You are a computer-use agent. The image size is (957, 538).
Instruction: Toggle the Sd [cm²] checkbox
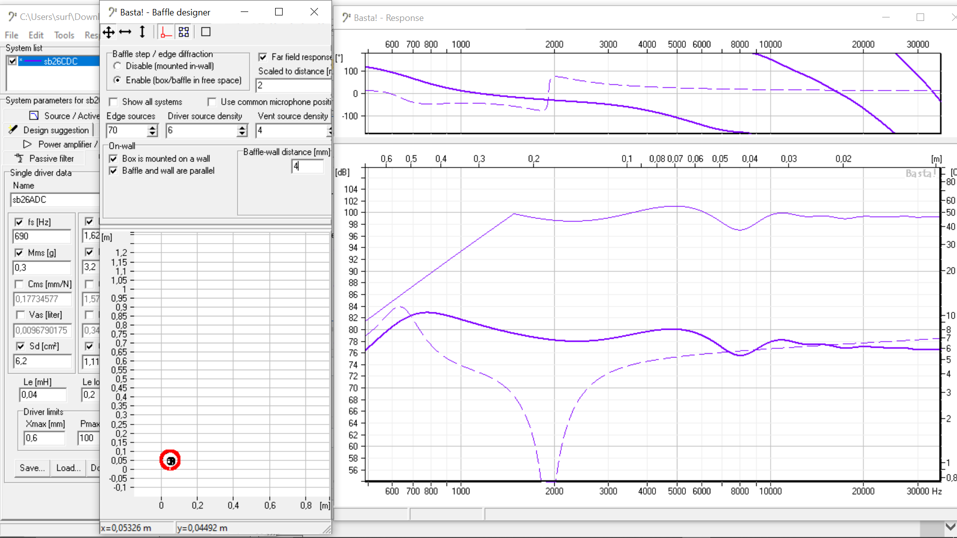(x=20, y=346)
